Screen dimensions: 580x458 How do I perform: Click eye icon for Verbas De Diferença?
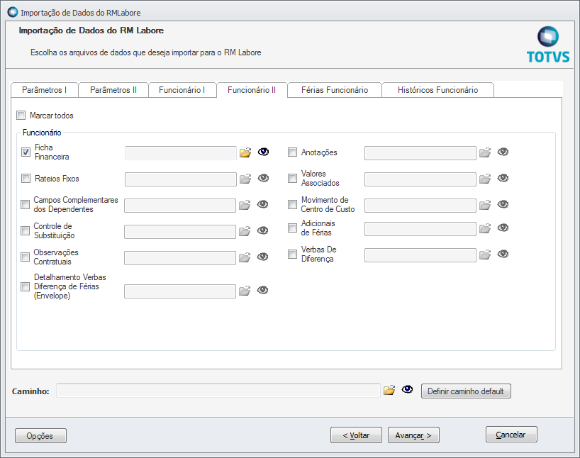(503, 254)
